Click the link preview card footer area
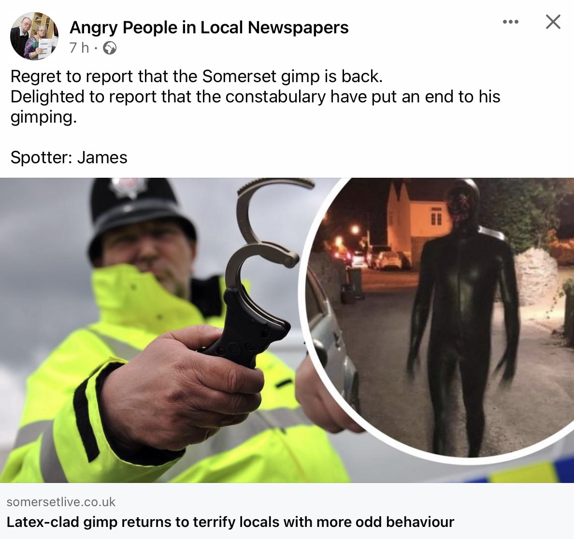The width and height of the screenshot is (574, 539). [x=287, y=511]
